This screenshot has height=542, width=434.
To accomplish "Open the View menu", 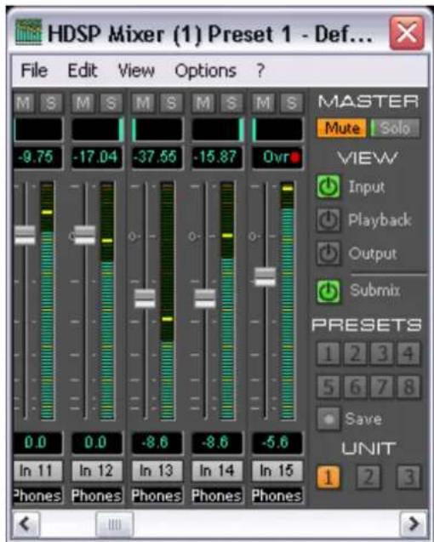I will pyautogui.click(x=136, y=71).
